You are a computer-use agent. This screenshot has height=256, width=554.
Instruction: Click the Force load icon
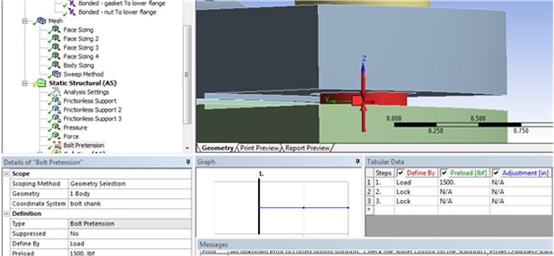pos(56,136)
